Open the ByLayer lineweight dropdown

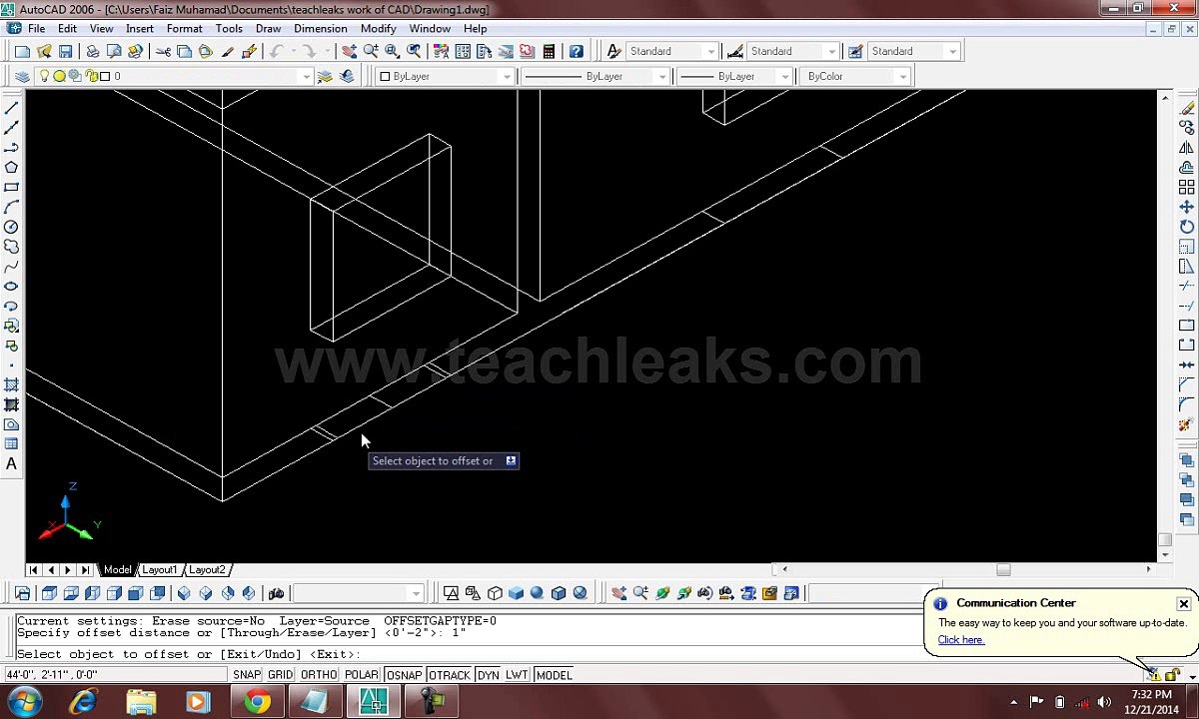pyautogui.click(x=734, y=76)
